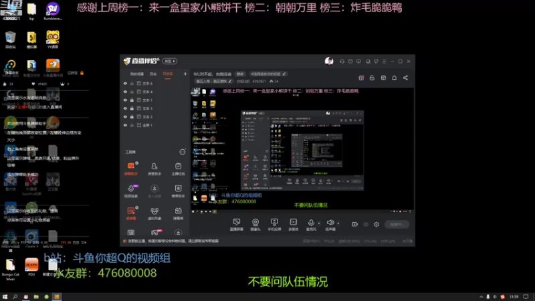535x301 pixels.
Task: Open the settings gear beside start button
Action: (377, 224)
